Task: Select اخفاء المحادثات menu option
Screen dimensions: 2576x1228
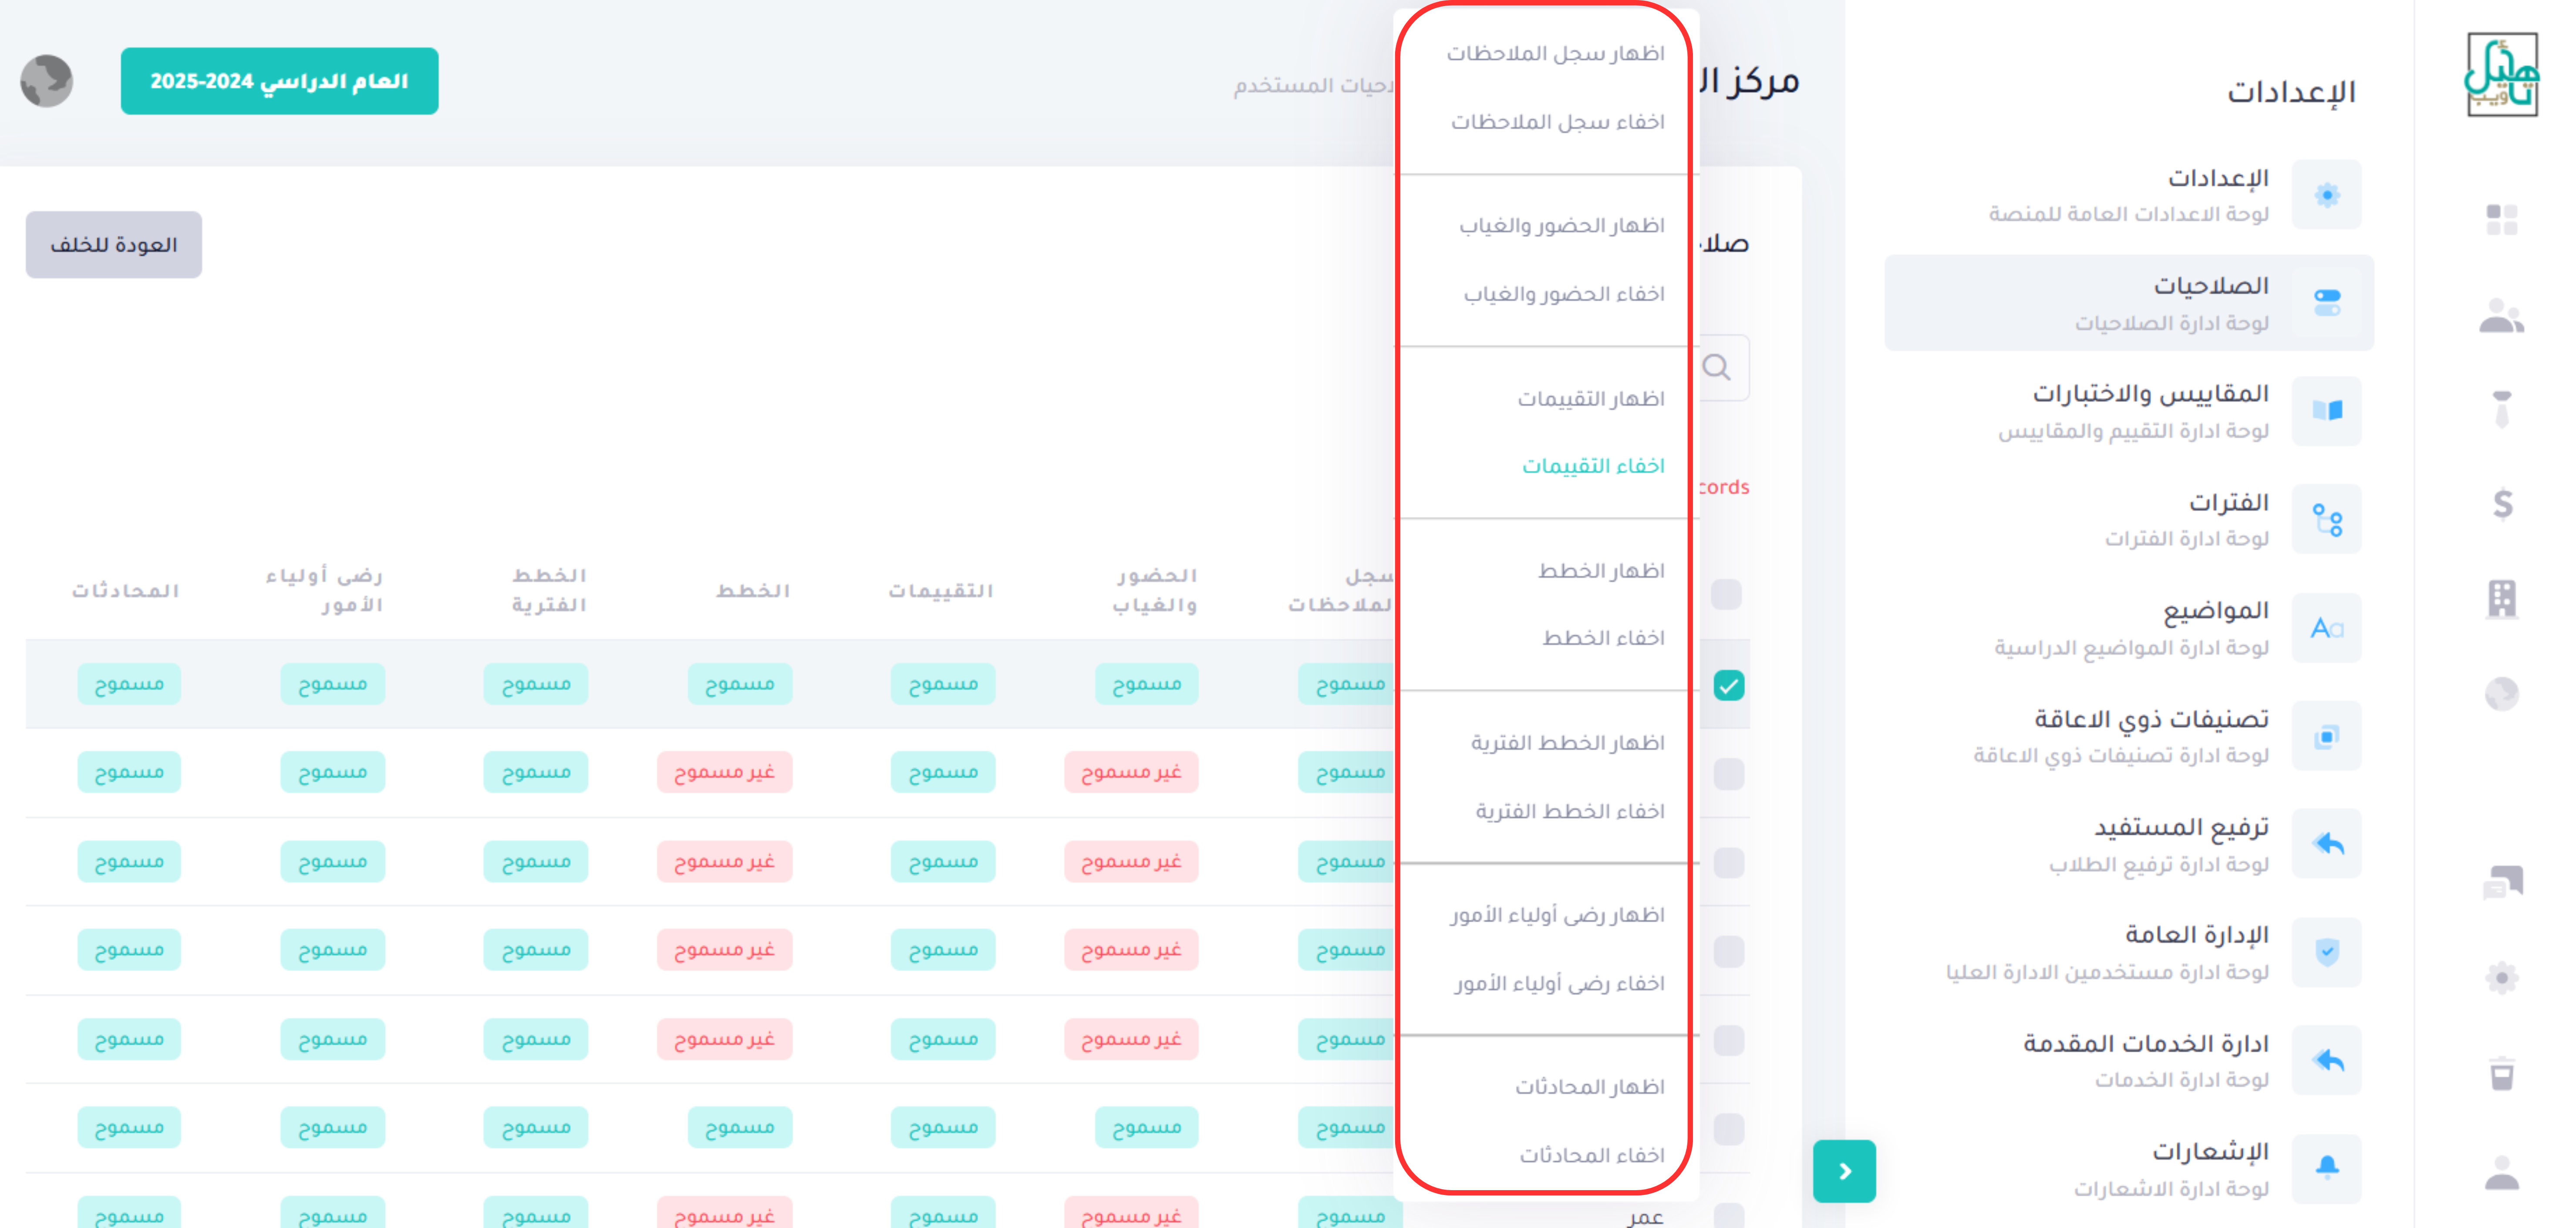Action: click(1591, 1155)
